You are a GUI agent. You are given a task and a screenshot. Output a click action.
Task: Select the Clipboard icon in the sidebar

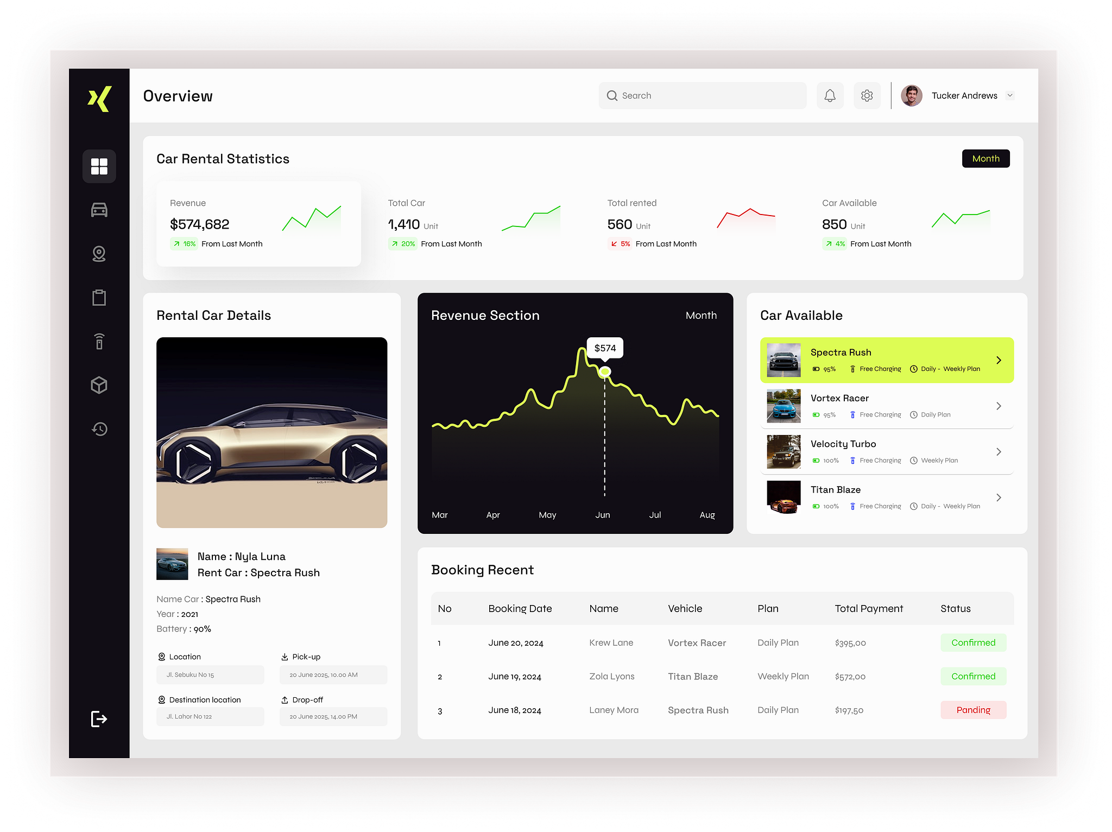[x=99, y=298]
